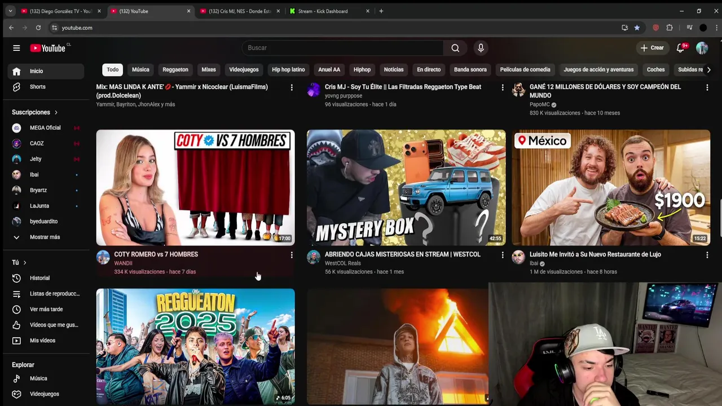Open the Reggueaton 2025 mix thumbnail
Image resolution: width=722 pixels, height=406 pixels.
click(195, 346)
